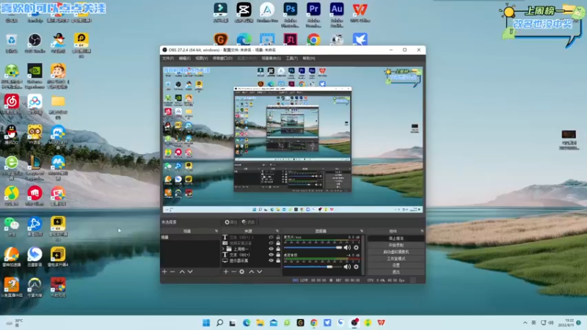Open the Adobe Photoshop desktop shortcut
This screenshot has height=330, width=587.
click(290, 14)
